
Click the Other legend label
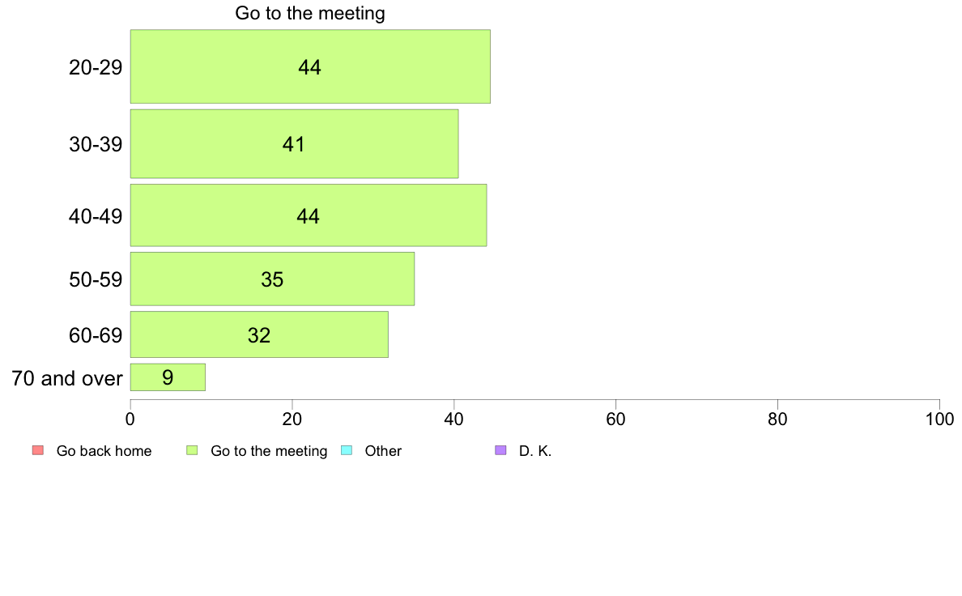click(383, 451)
